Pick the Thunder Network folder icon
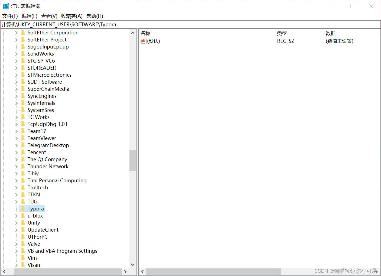381x276 pixels. tap(23, 166)
